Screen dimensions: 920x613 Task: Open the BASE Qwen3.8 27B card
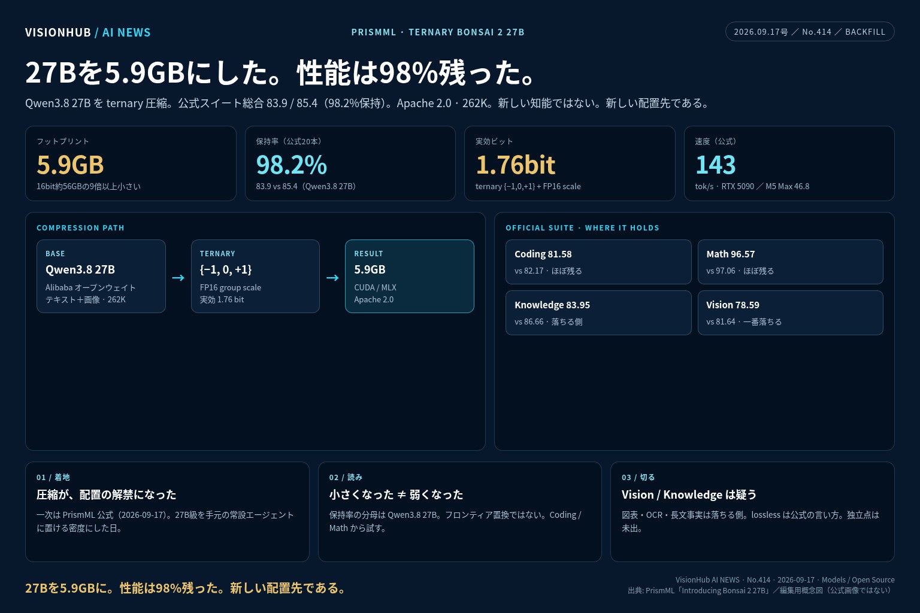[x=101, y=277]
